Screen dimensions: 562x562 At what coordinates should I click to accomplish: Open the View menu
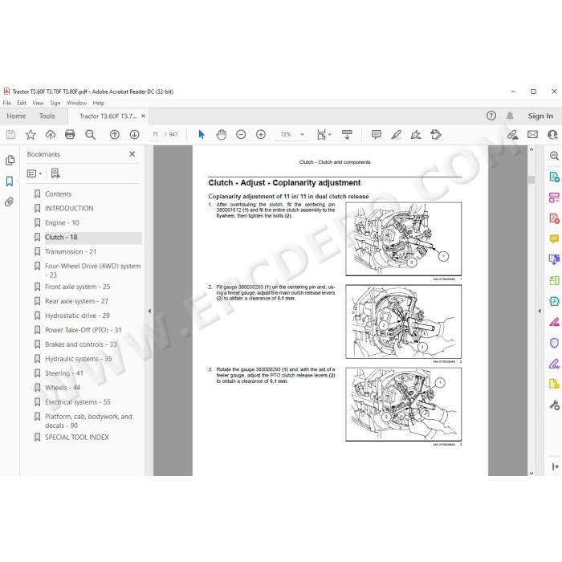[38, 103]
